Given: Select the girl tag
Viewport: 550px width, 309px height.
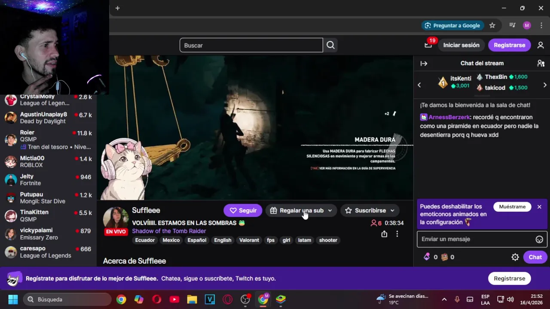Looking at the screenshot, I should tap(286, 240).
